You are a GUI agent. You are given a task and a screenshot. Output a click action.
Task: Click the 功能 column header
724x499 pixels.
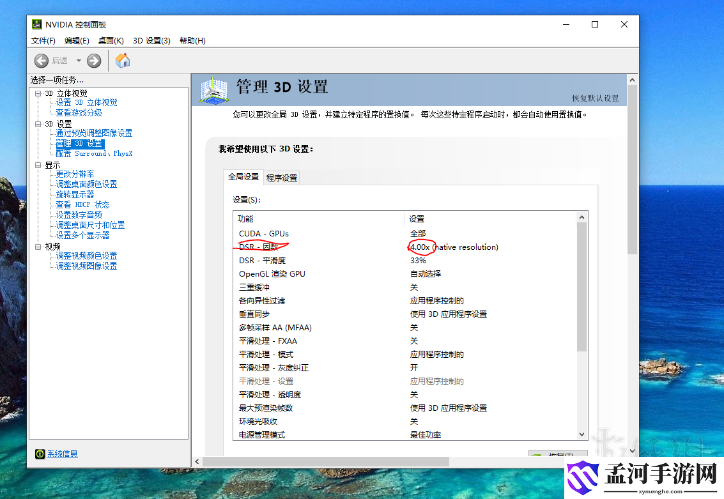[319, 219]
